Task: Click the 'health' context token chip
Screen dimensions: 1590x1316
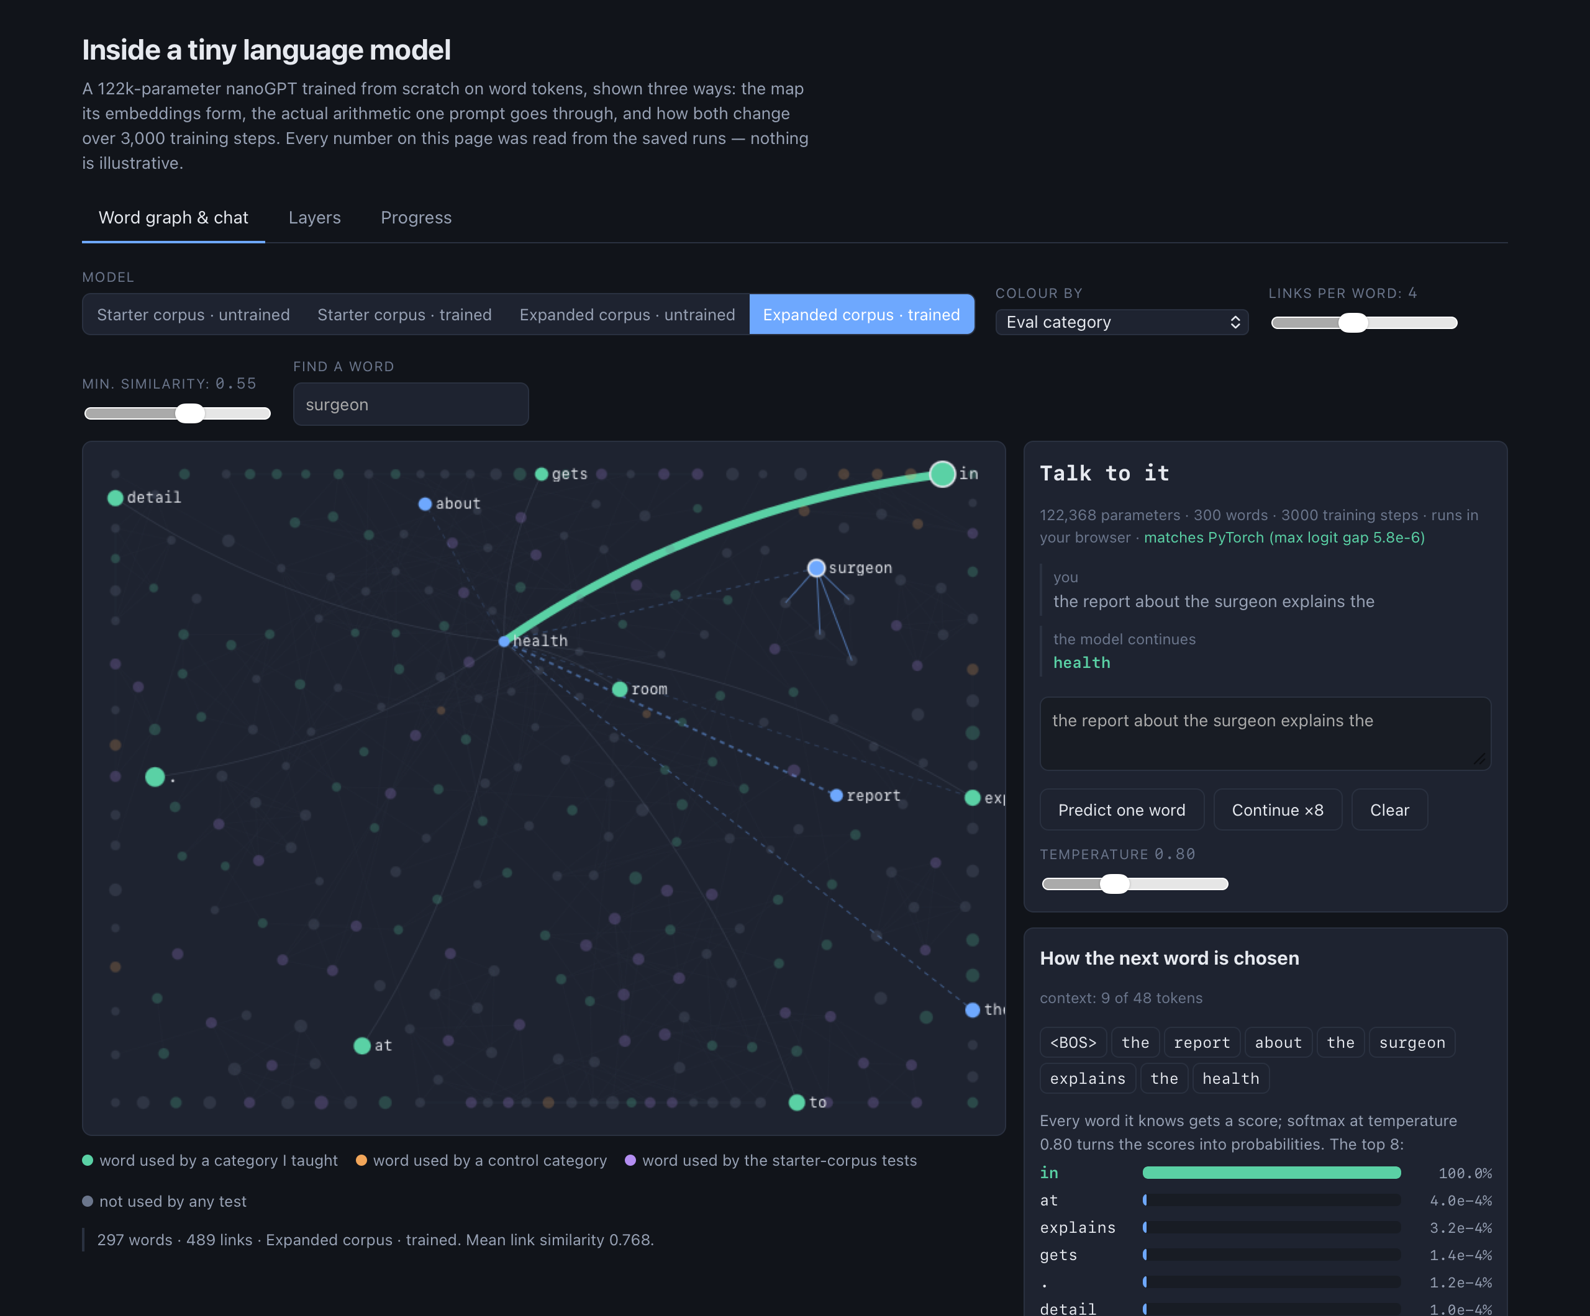Action: (x=1230, y=1079)
